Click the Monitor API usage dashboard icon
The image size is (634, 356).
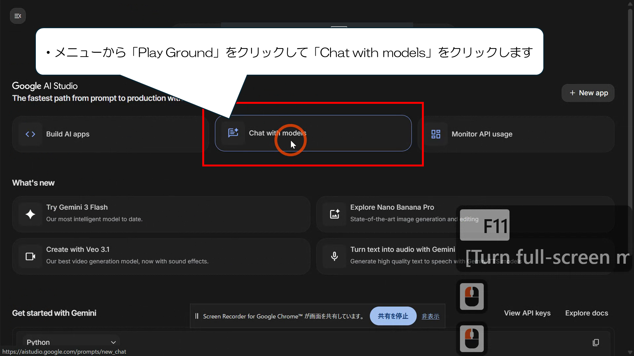point(436,134)
